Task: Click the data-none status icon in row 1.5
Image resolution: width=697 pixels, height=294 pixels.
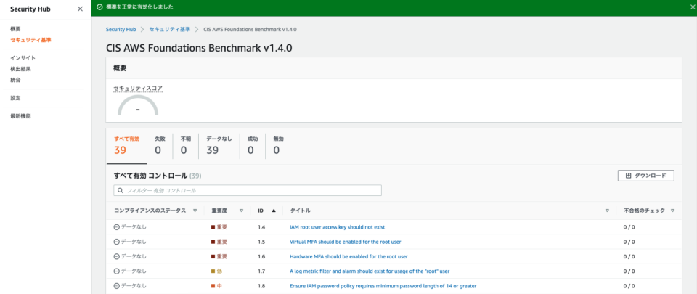Action: [117, 242]
